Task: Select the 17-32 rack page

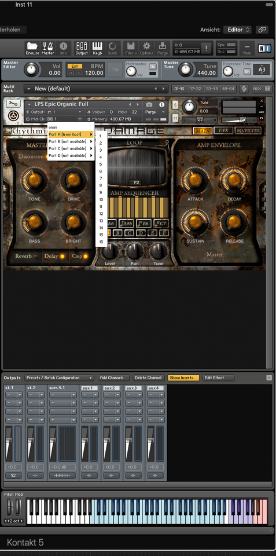Action: (x=196, y=89)
